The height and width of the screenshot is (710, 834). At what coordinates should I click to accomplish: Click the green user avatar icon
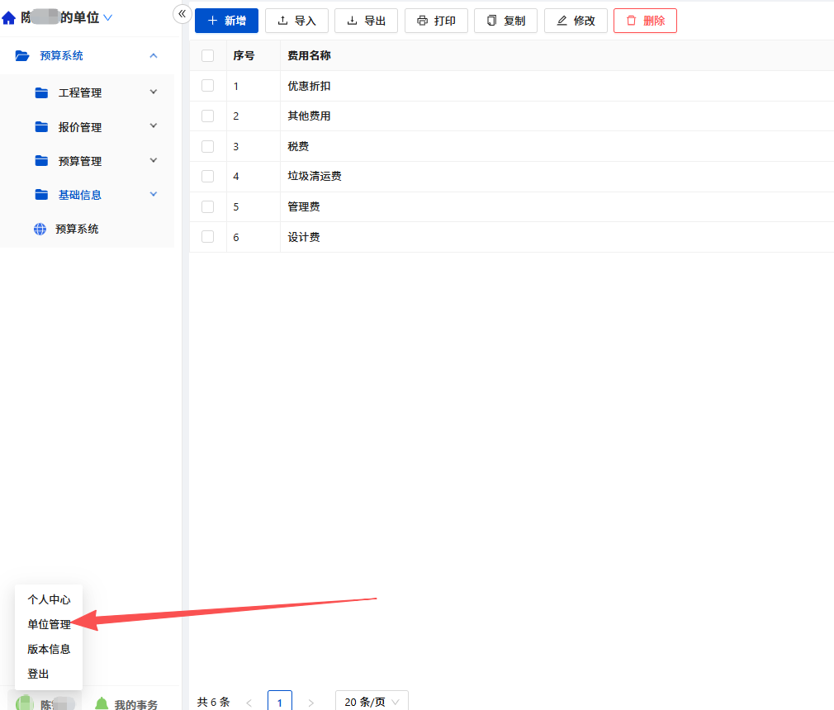[25, 703]
